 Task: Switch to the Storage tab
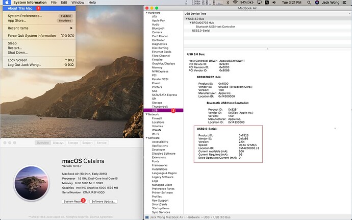point(73,143)
